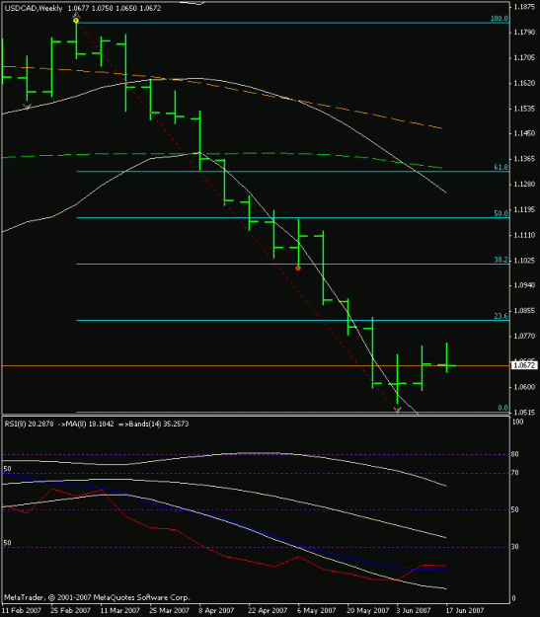Select the 20 May 2007 date label
The height and width of the screenshot is (617, 540).
[x=367, y=610]
